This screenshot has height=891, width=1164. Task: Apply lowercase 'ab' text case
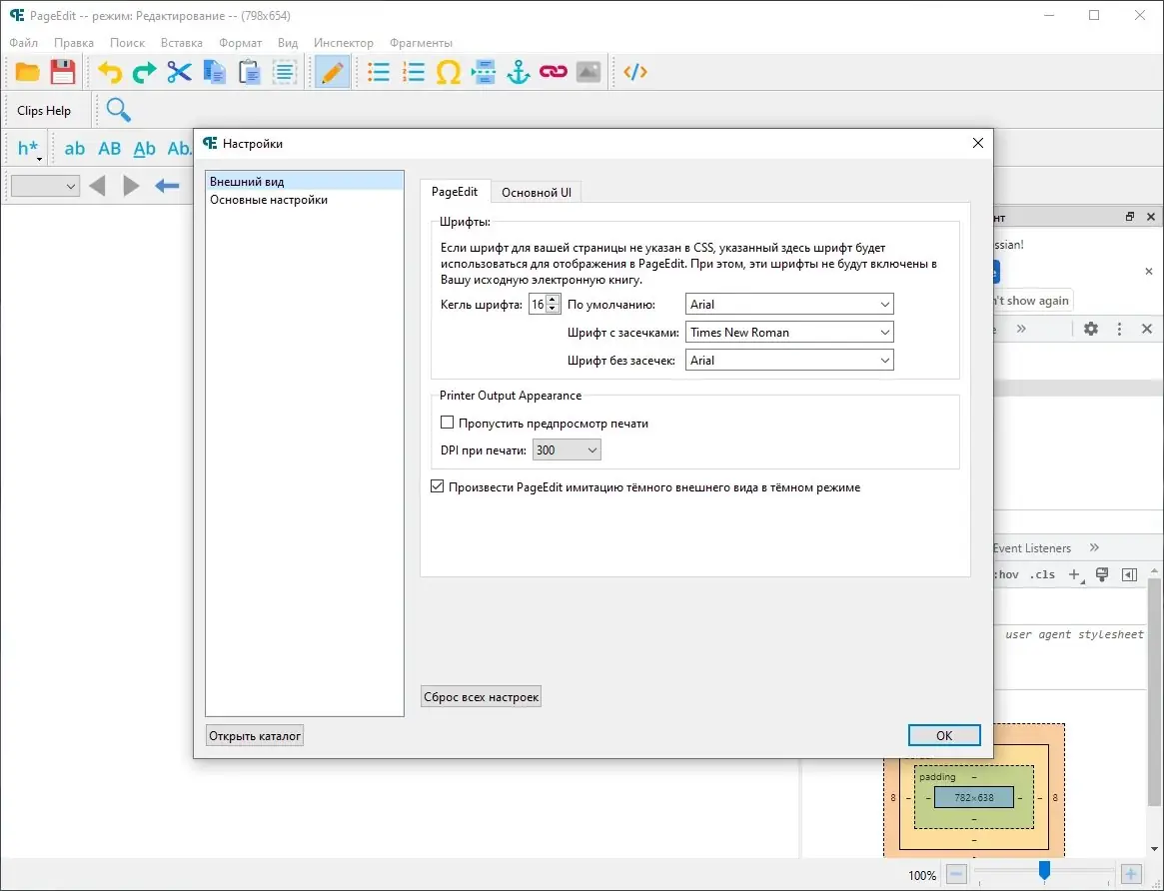74,149
